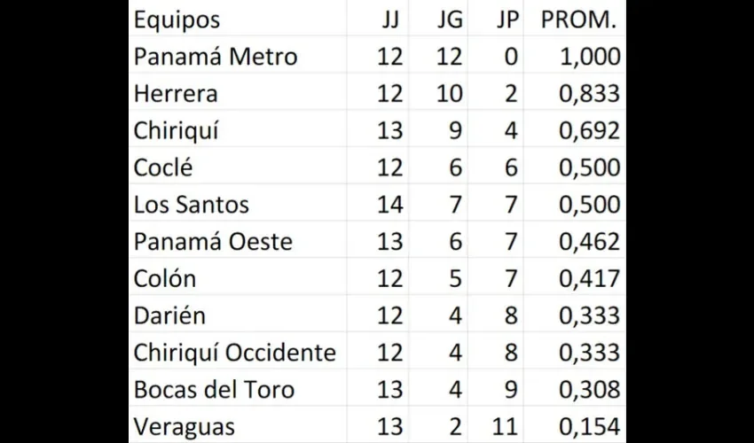Image resolution: width=754 pixels, height=443 pixels.
Task: Select the JG column header cell
Action: coord(438,19)
